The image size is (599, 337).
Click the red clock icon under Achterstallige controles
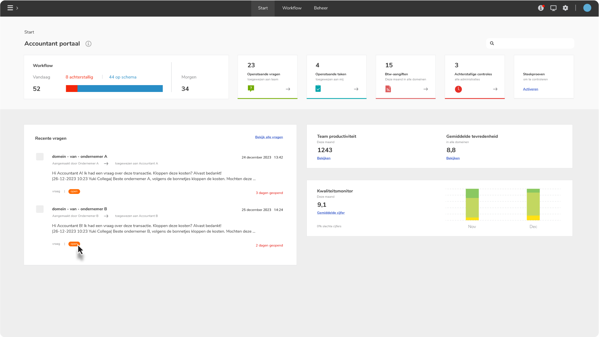point(458,89)
